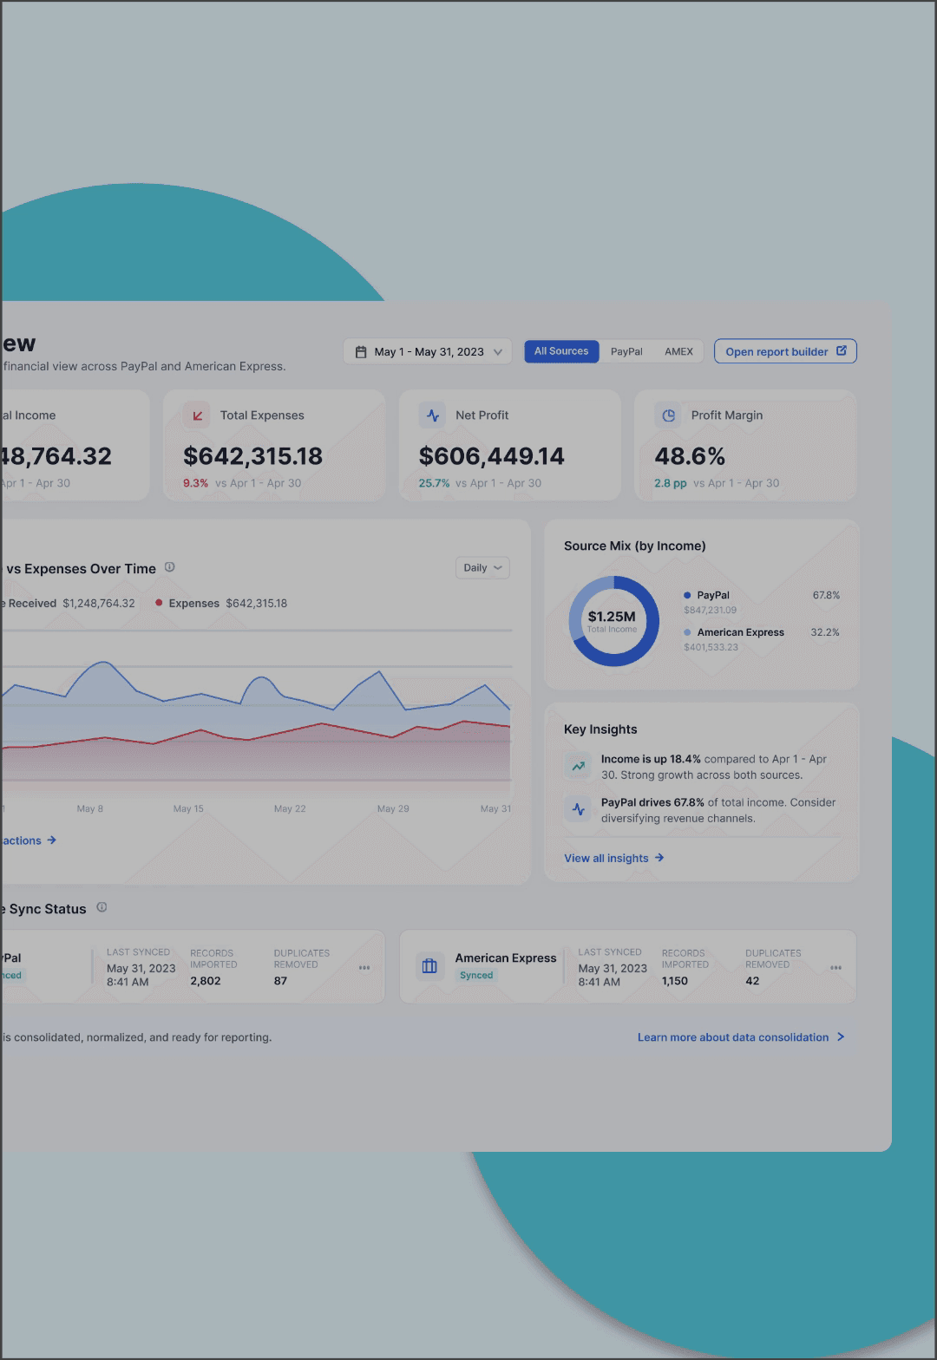Image resolution: width=937 pixels, height=1360 pixels.
Task: Open the May 1 - May 31, 2023 date dropdown
Action: tap(428, 351)
